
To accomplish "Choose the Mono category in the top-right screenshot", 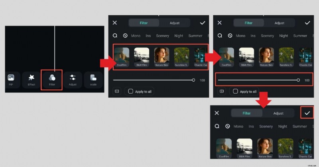I will 240,36.
